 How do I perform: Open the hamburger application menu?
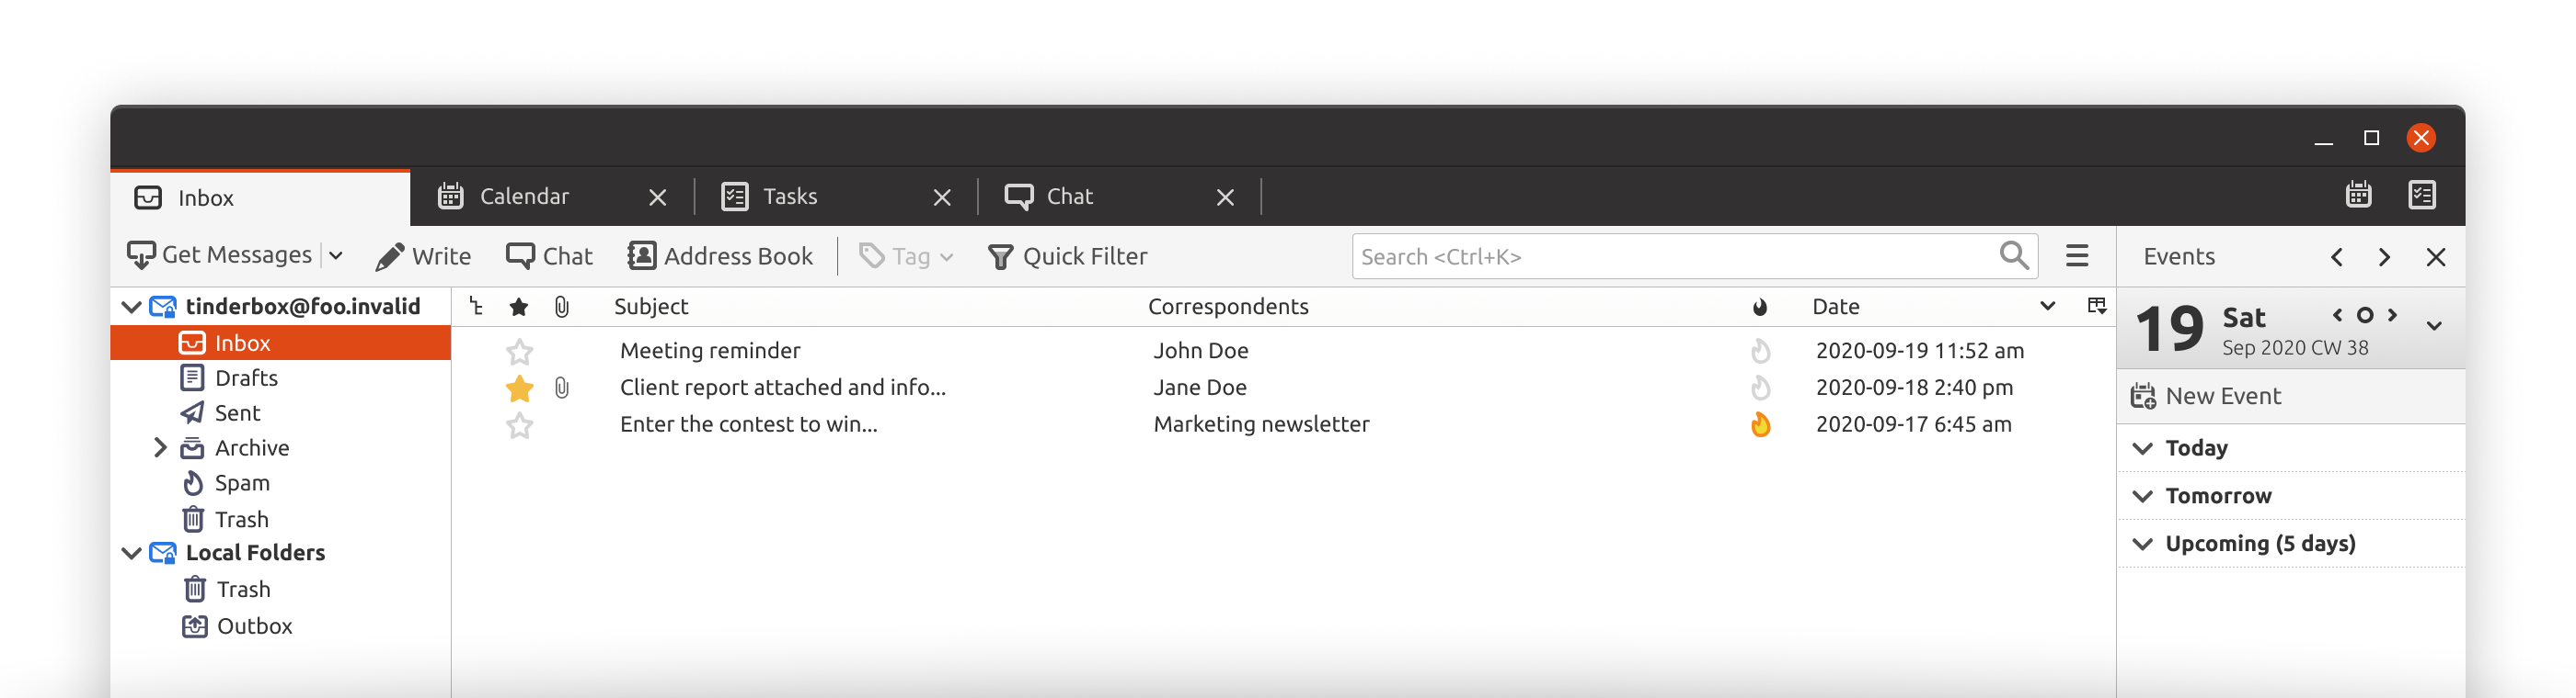pyautogui.click(x=2077, y=255)
